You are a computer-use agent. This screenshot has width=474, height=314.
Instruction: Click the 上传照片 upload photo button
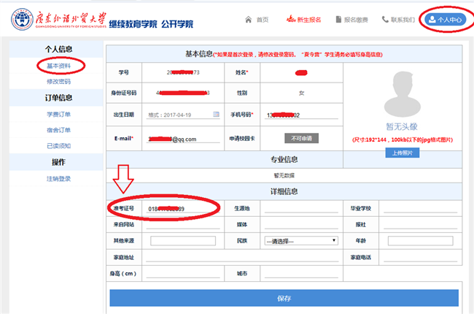(403, 153)
